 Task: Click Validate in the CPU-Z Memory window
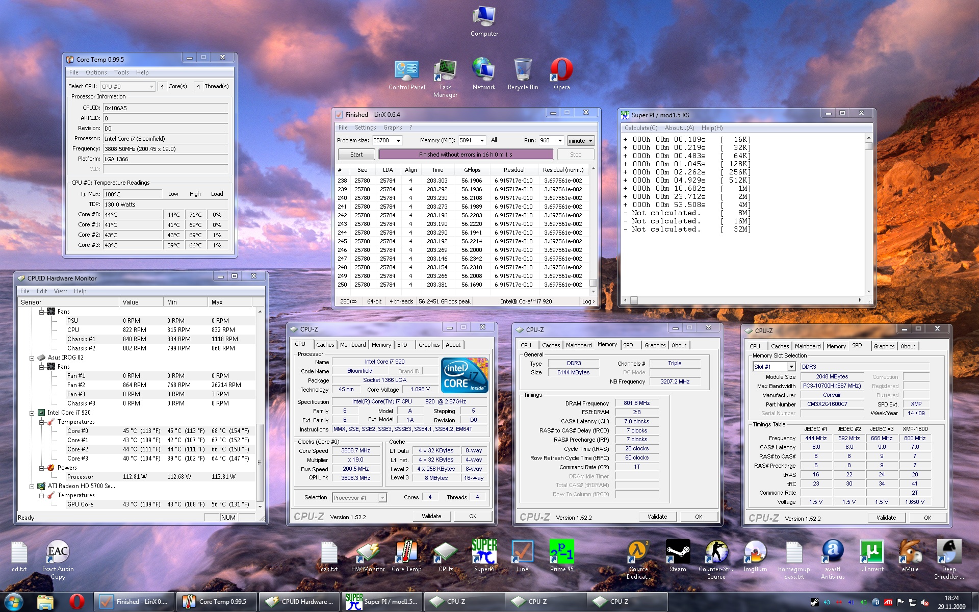[657, 517]
